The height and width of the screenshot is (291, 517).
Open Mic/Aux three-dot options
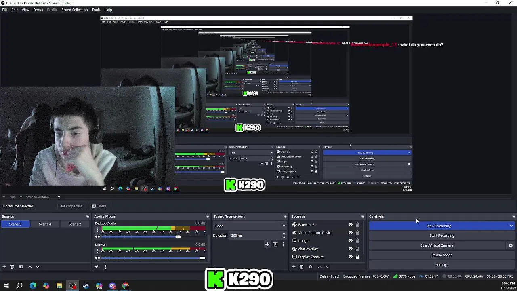[97, 251]
